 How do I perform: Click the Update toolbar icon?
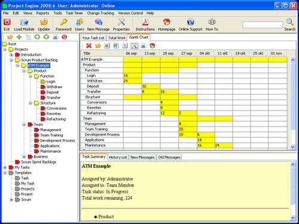[x=44, y=22]
